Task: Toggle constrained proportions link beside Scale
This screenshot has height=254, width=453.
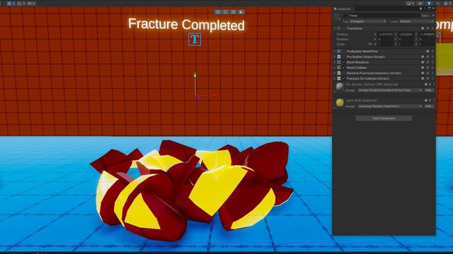Action: pyautogui.click(x=370, y=44)
